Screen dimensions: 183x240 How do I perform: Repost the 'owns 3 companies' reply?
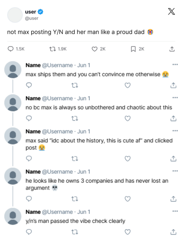click(x=75, y=199)
